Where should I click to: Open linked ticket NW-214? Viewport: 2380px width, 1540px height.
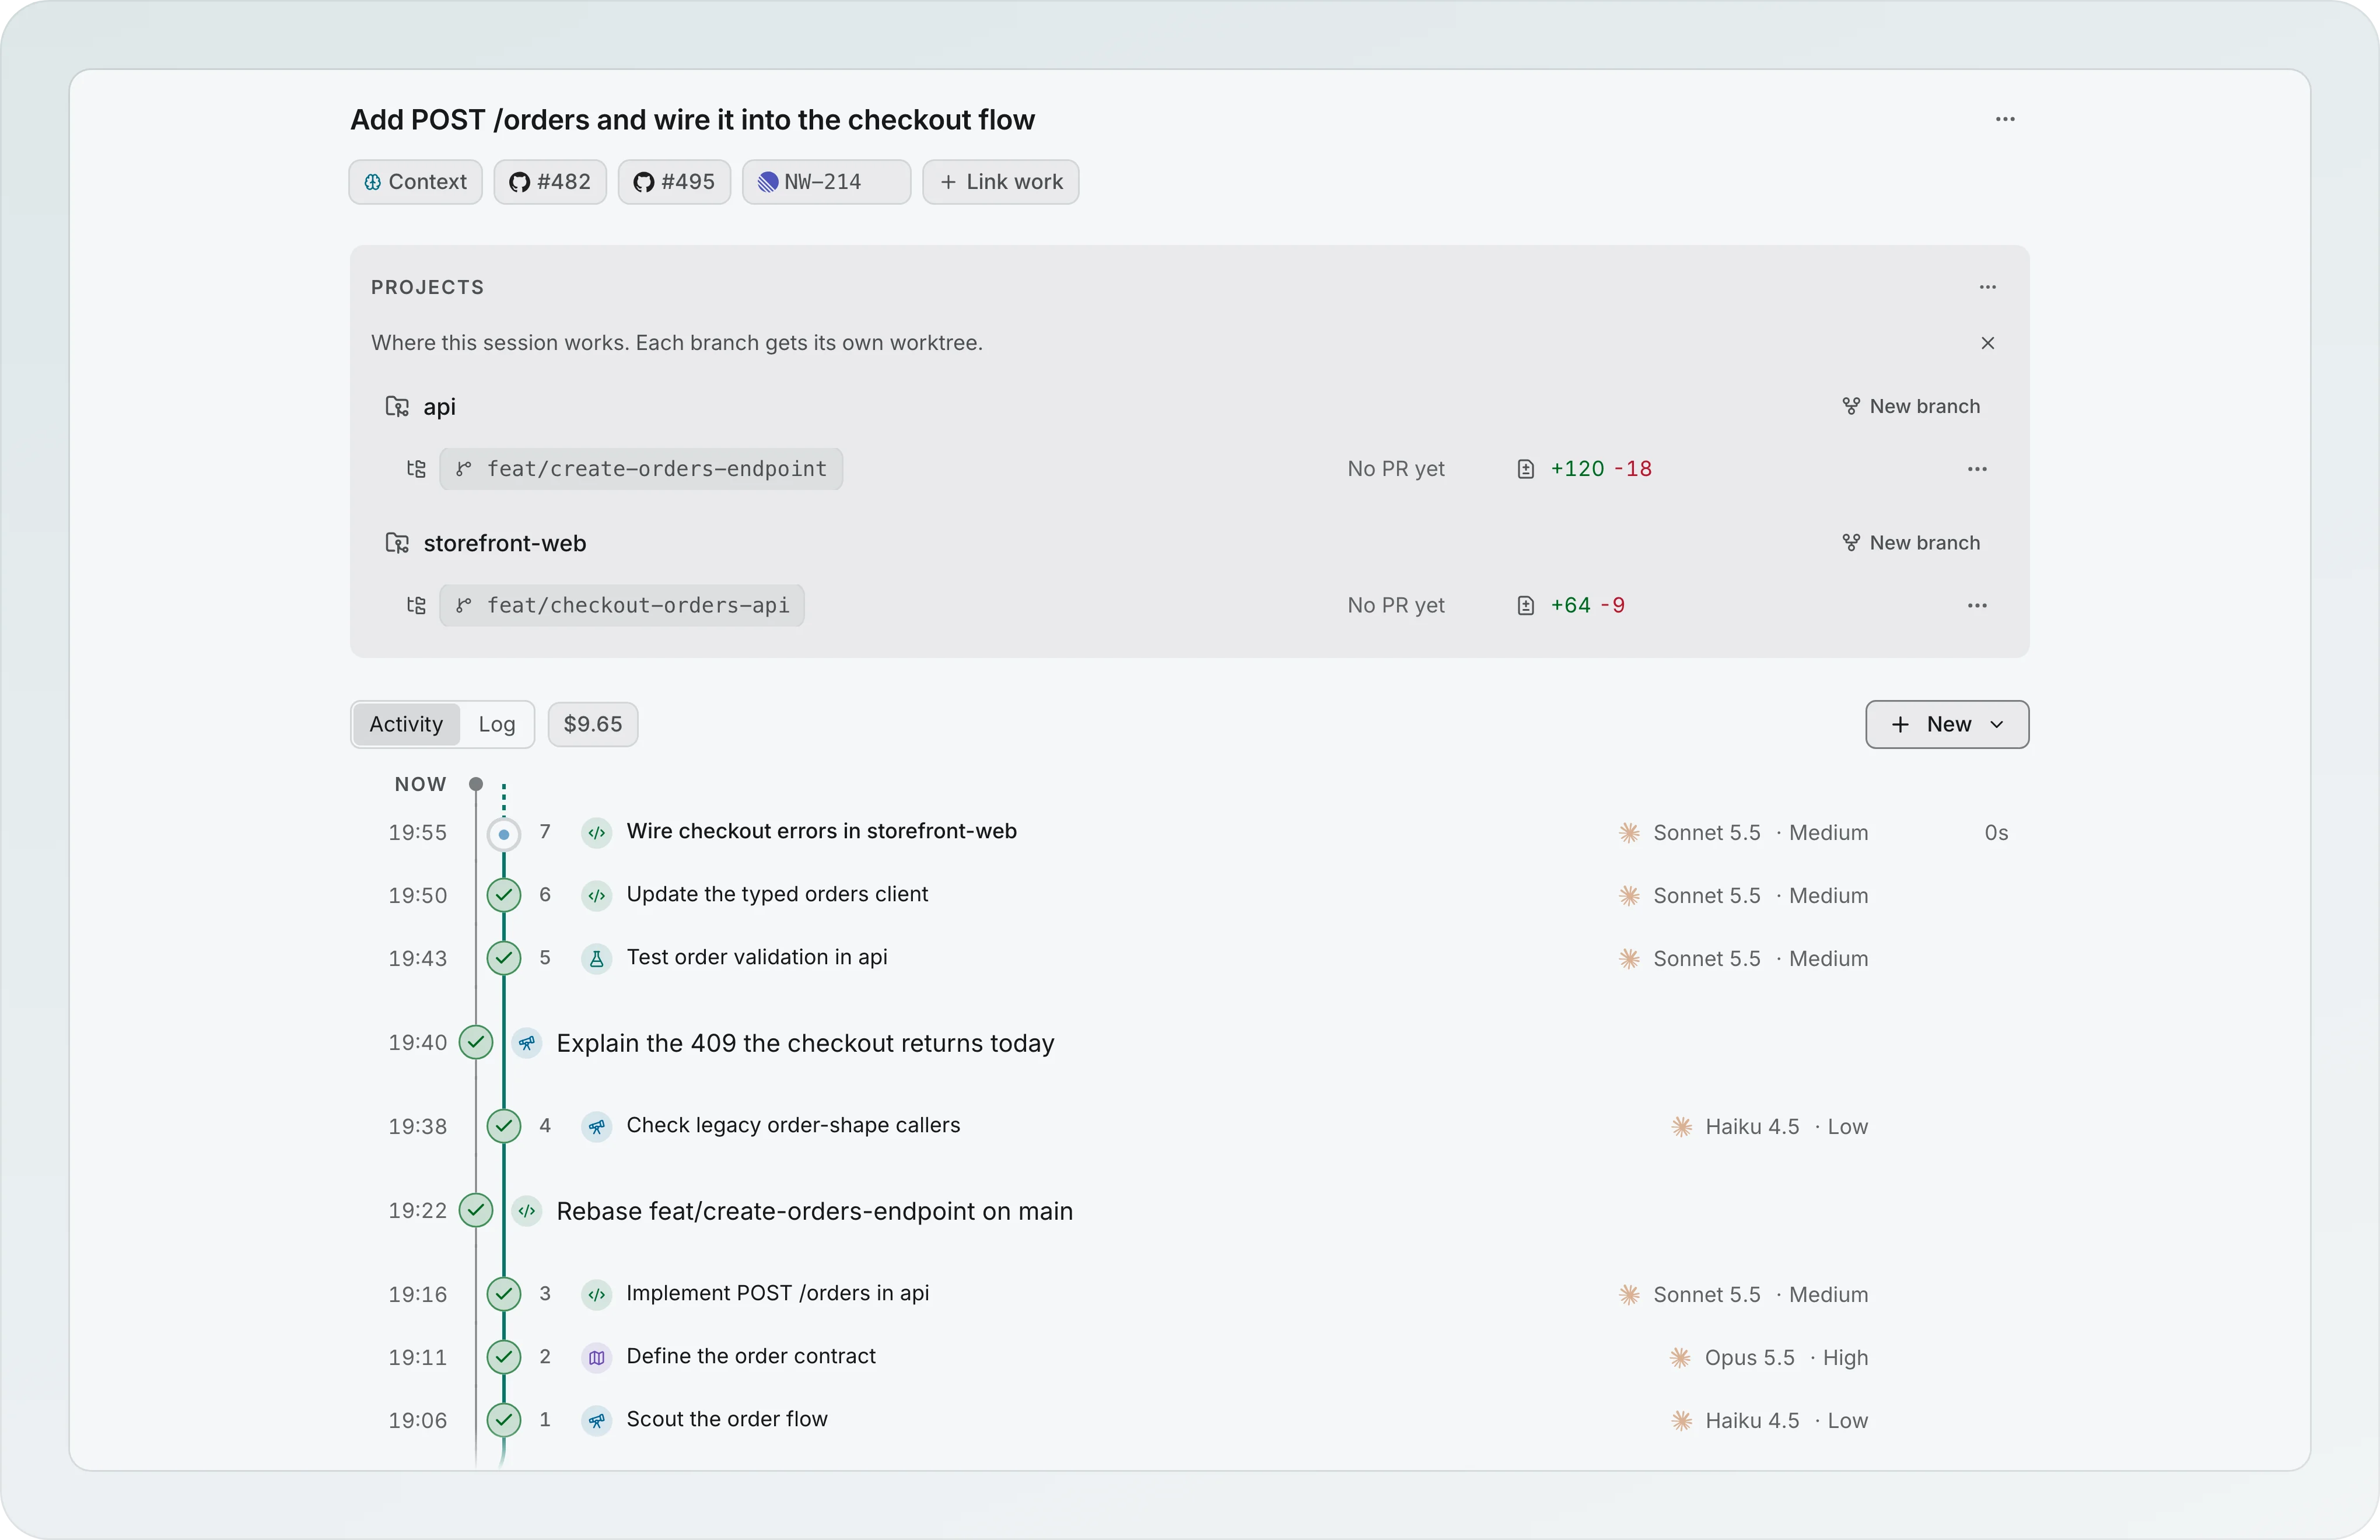[x=826, y=182]
